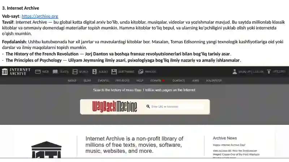Click the Sign Up | Log In link
This screenshot has height=162, width=289.
pos(251,71)
